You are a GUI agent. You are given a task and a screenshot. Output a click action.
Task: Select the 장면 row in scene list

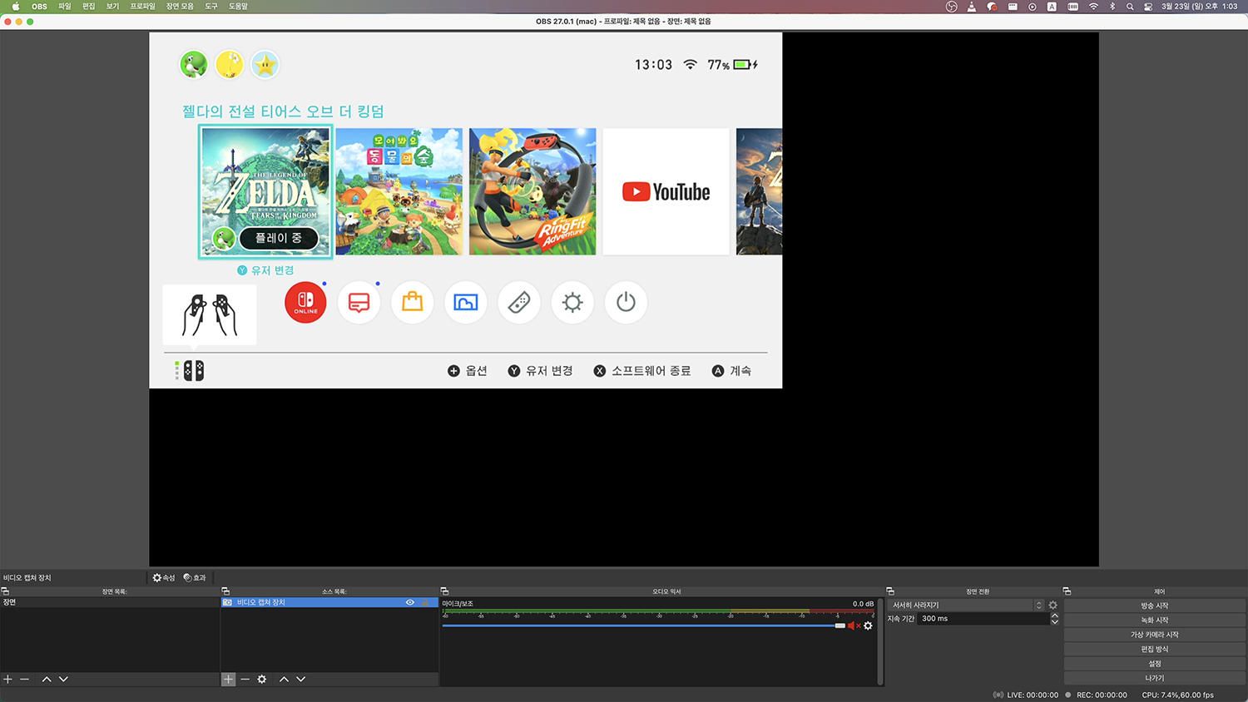click(110, 602)
